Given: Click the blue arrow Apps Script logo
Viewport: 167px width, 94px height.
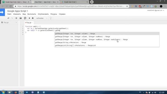Looking at the screenshot, I should tap(2, 12).
